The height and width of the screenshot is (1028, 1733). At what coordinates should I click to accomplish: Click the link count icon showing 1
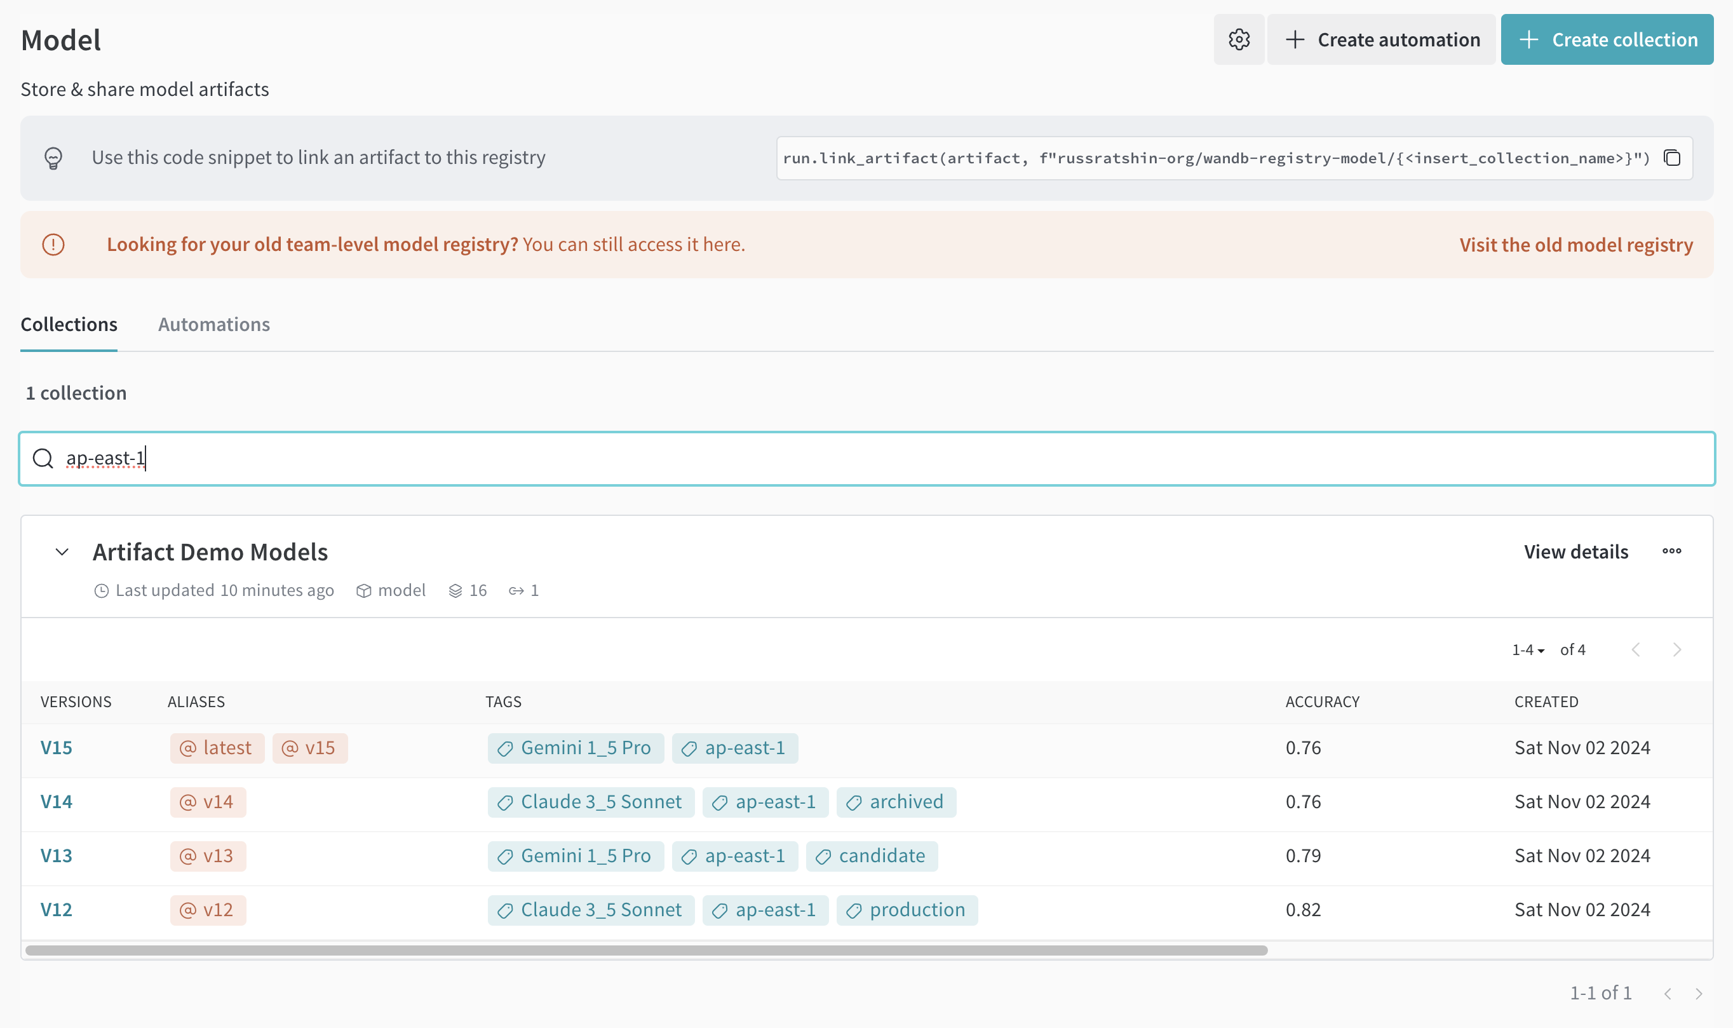[x=516, y=591]
